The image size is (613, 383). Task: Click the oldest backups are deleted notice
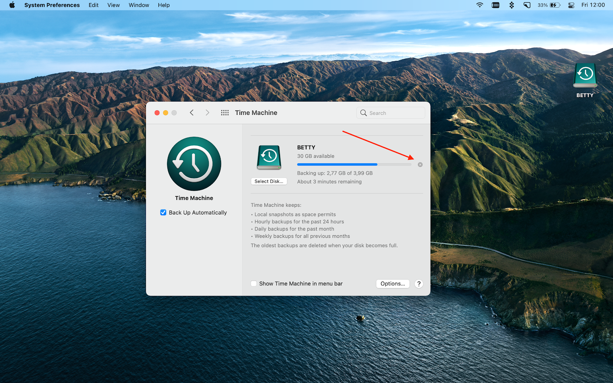[324, 246]
